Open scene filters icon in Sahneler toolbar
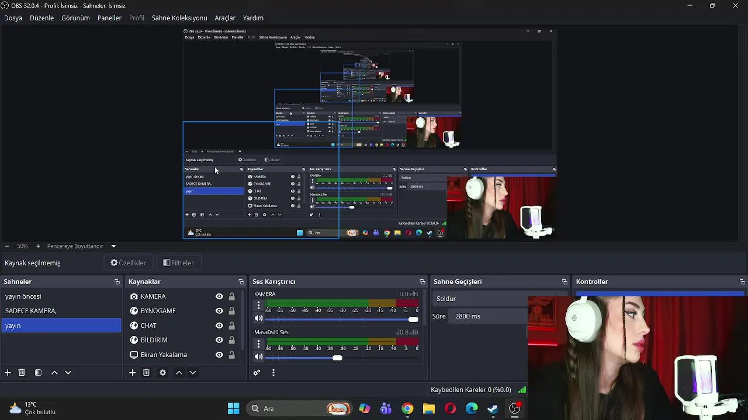The width and height of the screenshot is (748, 420). pyautogui.click(x=38, y=373)
